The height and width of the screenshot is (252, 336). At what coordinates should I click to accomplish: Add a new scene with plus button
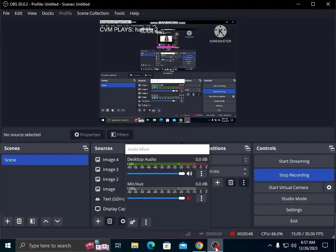pos(8,221)
